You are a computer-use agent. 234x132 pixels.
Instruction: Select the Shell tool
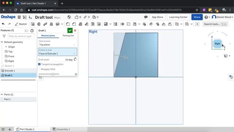tap(93, 24)
